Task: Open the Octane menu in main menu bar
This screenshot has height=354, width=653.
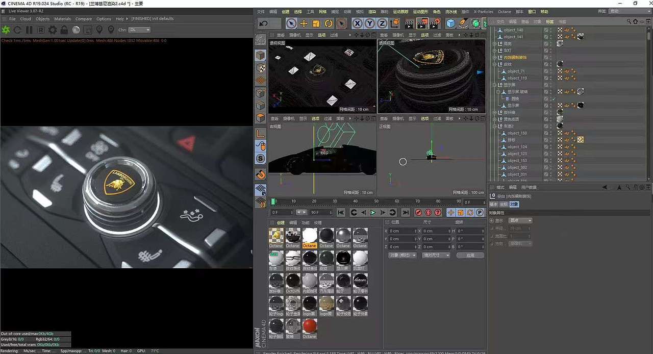Action: (x=504, y=11)
